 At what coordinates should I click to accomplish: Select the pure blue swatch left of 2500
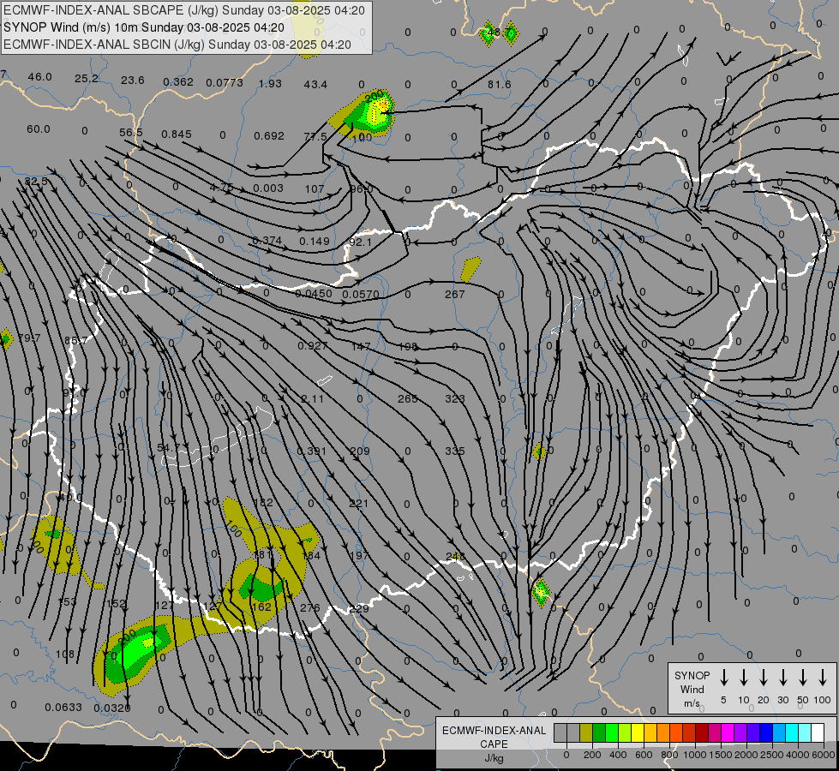[x=765, y=732]
